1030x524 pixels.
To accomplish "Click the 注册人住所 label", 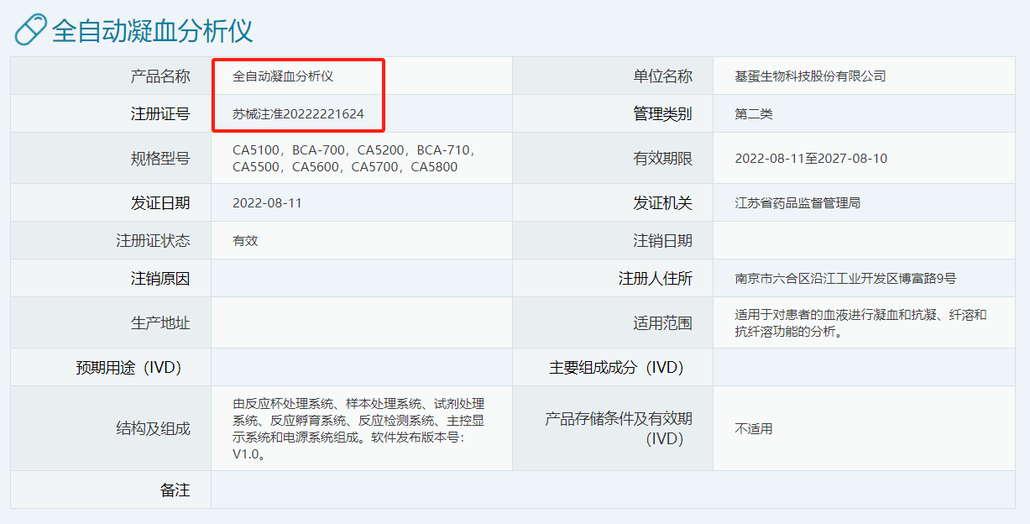I will pos(656,279).
